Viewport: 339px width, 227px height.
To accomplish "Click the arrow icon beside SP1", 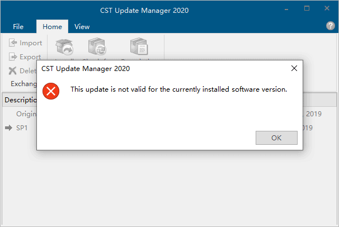I will pyautogui.click(x=8, y=127).
